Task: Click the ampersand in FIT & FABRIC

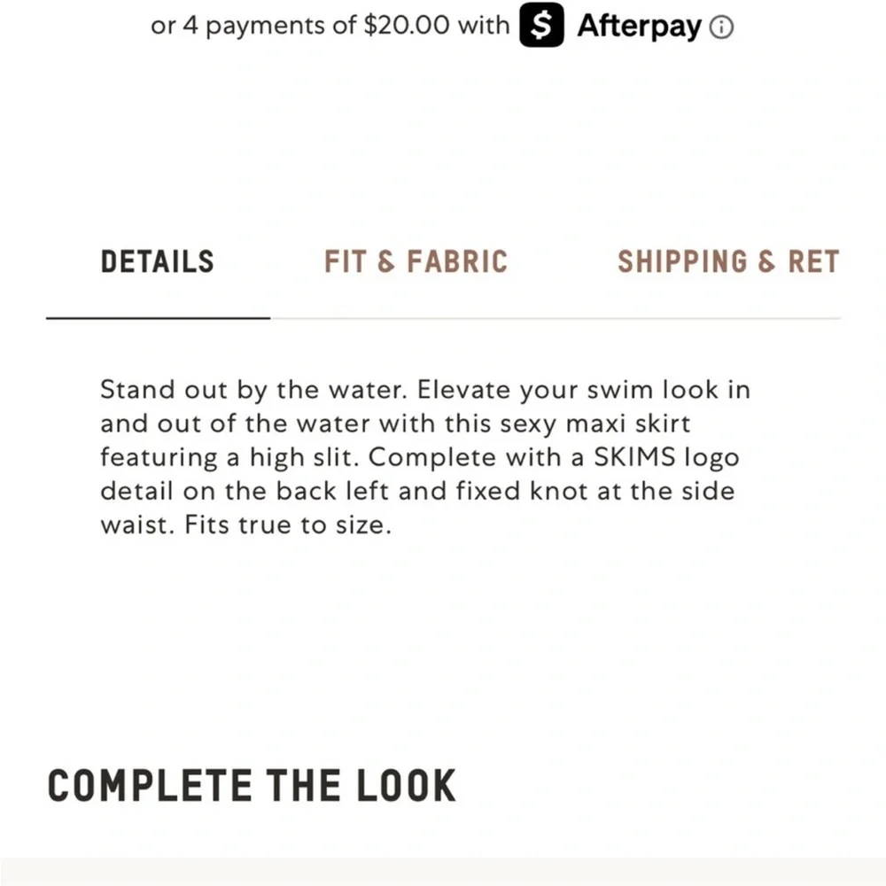Action: pyautogui.click(x=385, y=262)
